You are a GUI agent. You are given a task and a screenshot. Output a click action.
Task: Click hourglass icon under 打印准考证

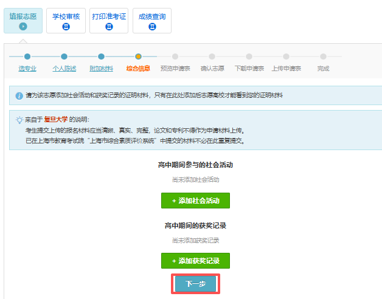109,26
